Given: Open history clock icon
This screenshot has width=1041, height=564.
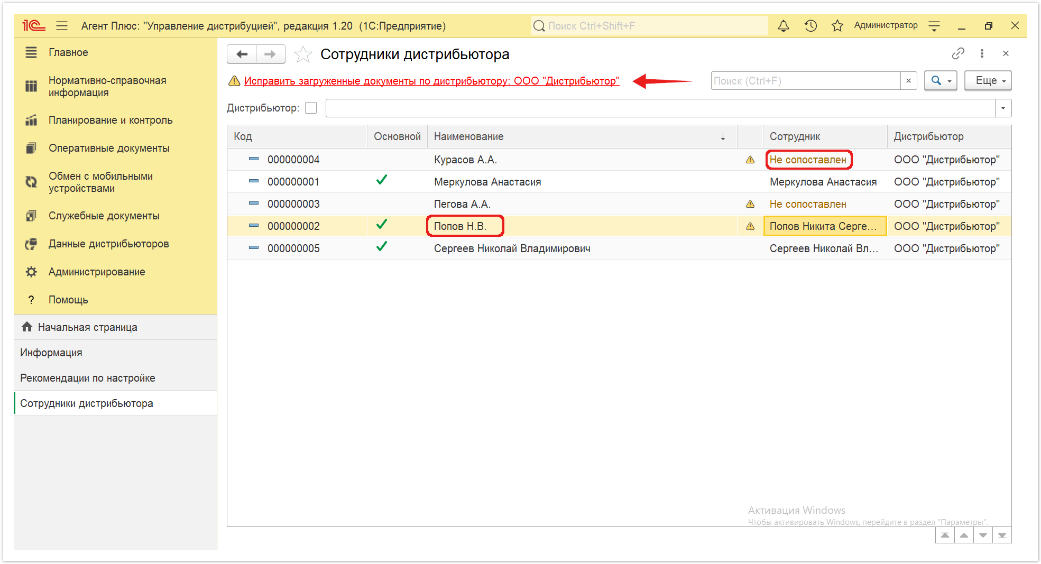Looking at the screenshot, I should coord(810,26).
